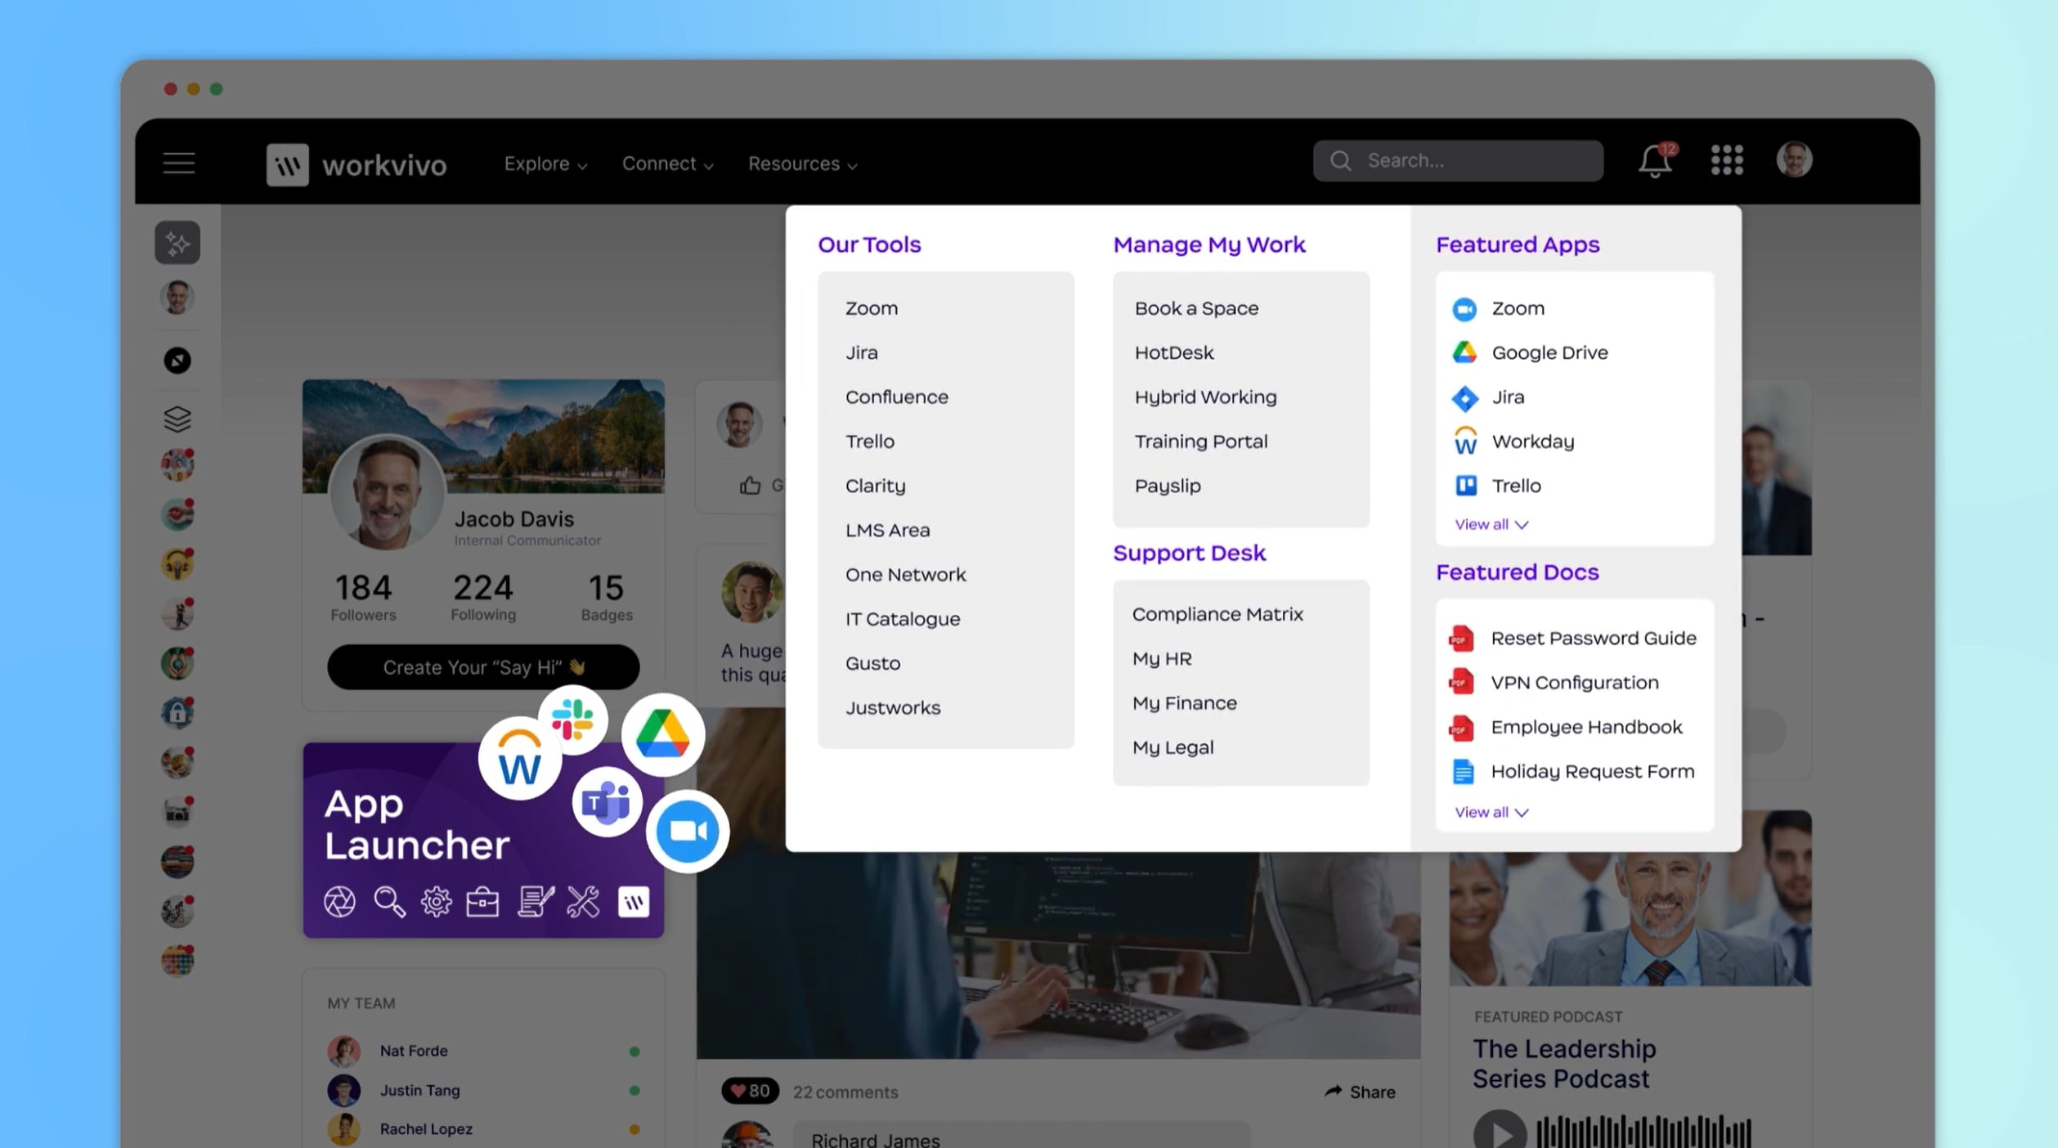Screen dimensions: 2058x1148
Task: Expand the Connect dropdown
Action: (x=668, y=164)
